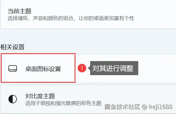Click the small pointer arrow of the tooltip
This screenshot has height=114, width=176.
(x=89, y=68)
